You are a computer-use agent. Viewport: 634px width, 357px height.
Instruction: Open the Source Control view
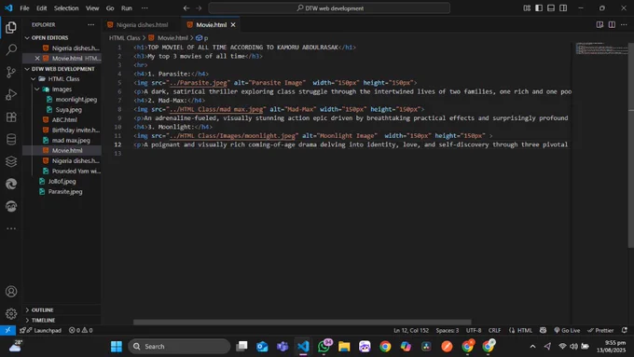(x=11, y=73)
